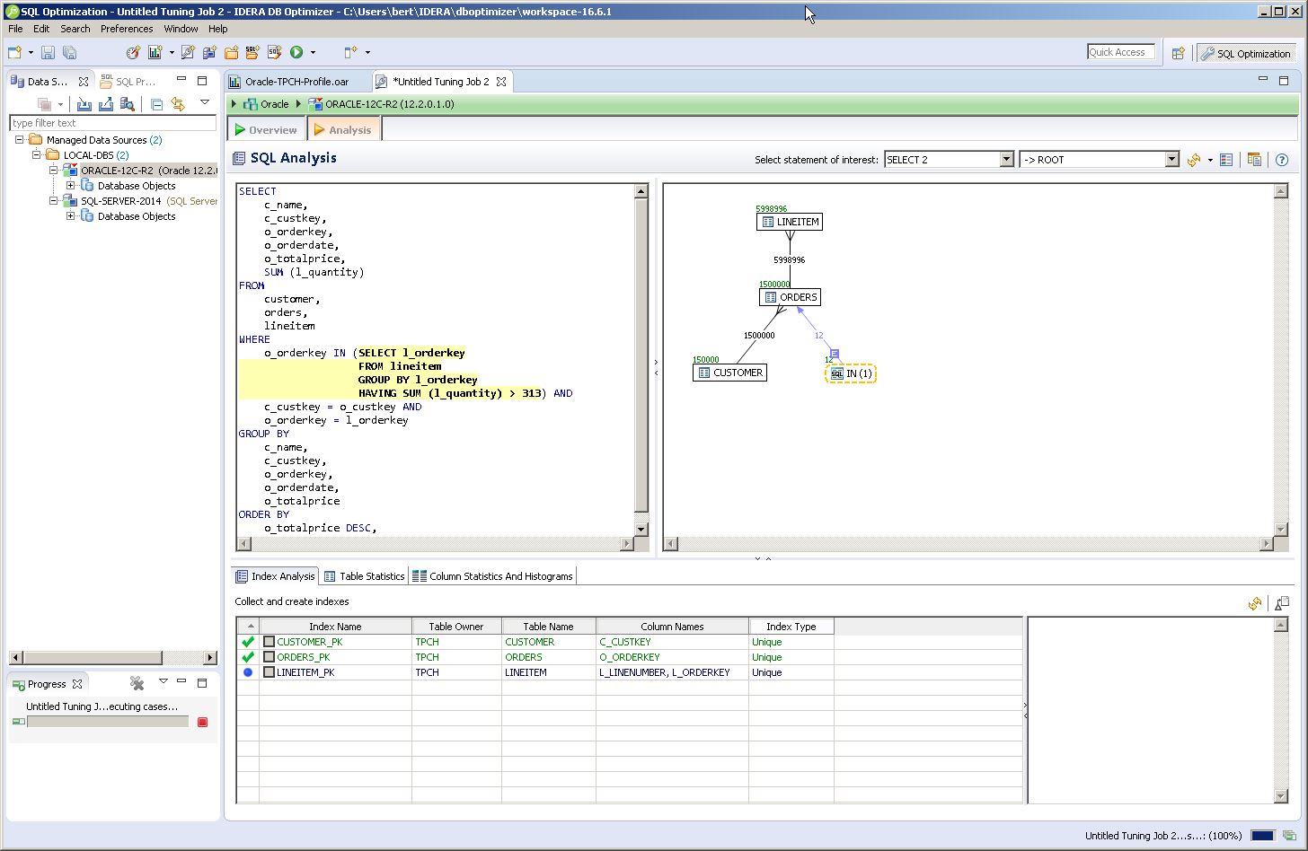Click the Table Name column header
1308x851 pixels.
tap(548, 627)
